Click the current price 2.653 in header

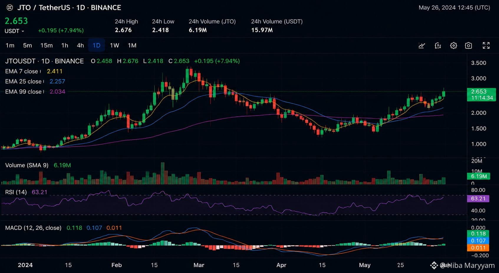pos(16,21)
